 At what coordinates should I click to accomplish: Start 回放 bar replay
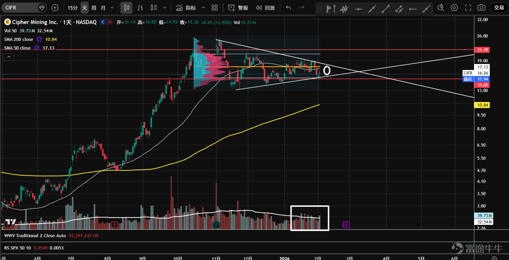(265, 8)
